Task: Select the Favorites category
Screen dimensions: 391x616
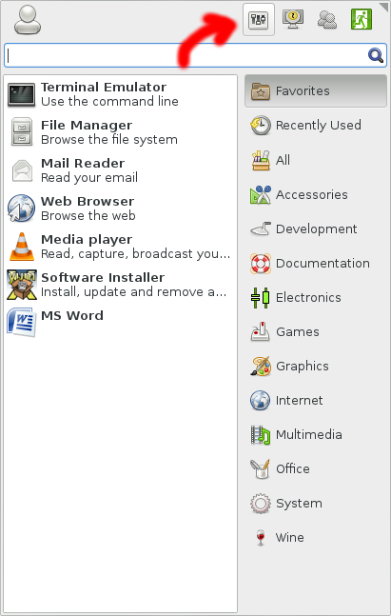Action: pyautogui.click(x=316, y=90)
